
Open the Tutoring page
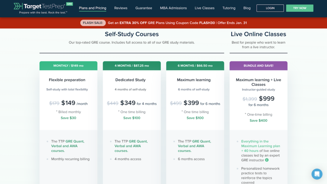(x=229, y=8)
